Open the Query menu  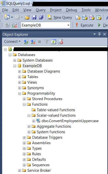(x=41, y=10)
